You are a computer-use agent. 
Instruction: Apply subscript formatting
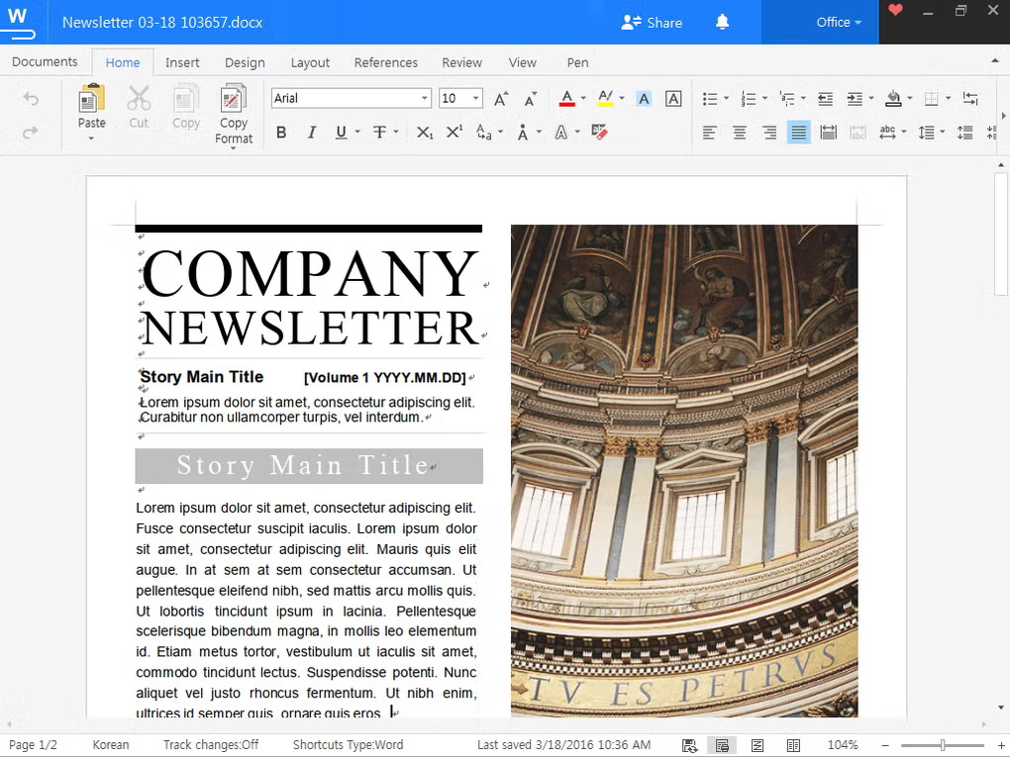click(x=424, y=133)
